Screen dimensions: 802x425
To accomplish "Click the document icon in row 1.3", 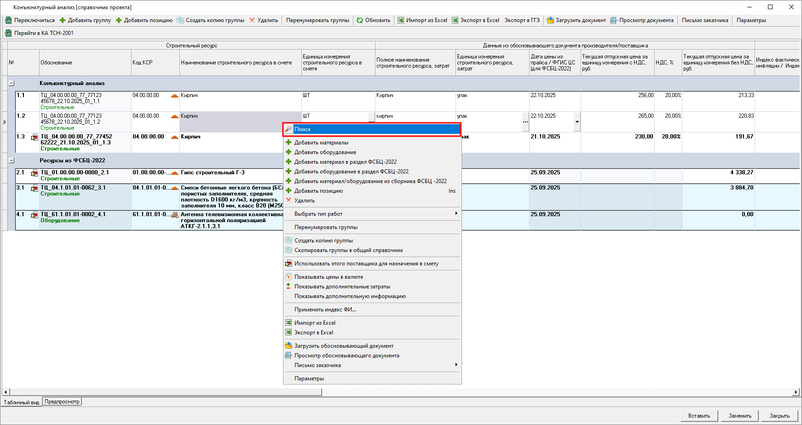I will [x=35, y=137].
